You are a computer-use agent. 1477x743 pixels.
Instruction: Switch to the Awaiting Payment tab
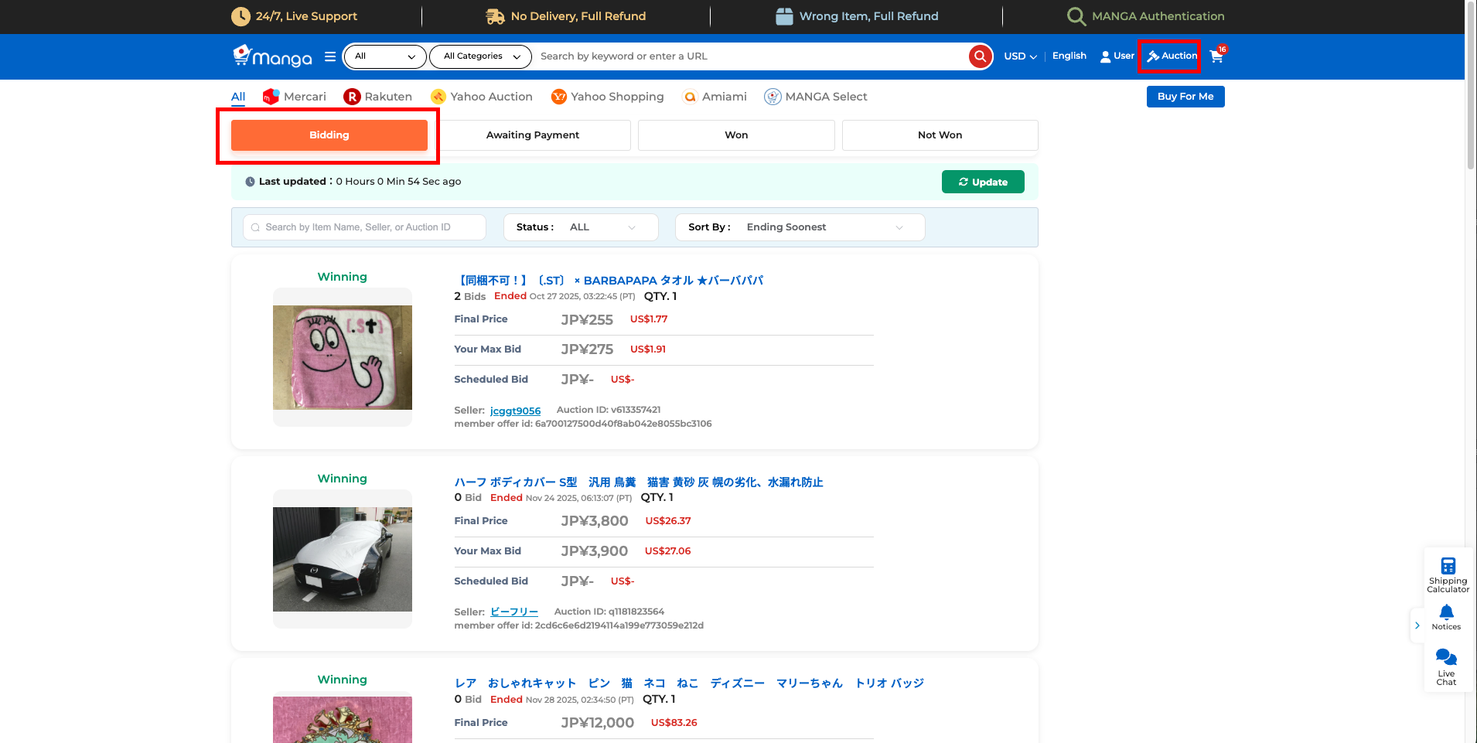point(533,135)
